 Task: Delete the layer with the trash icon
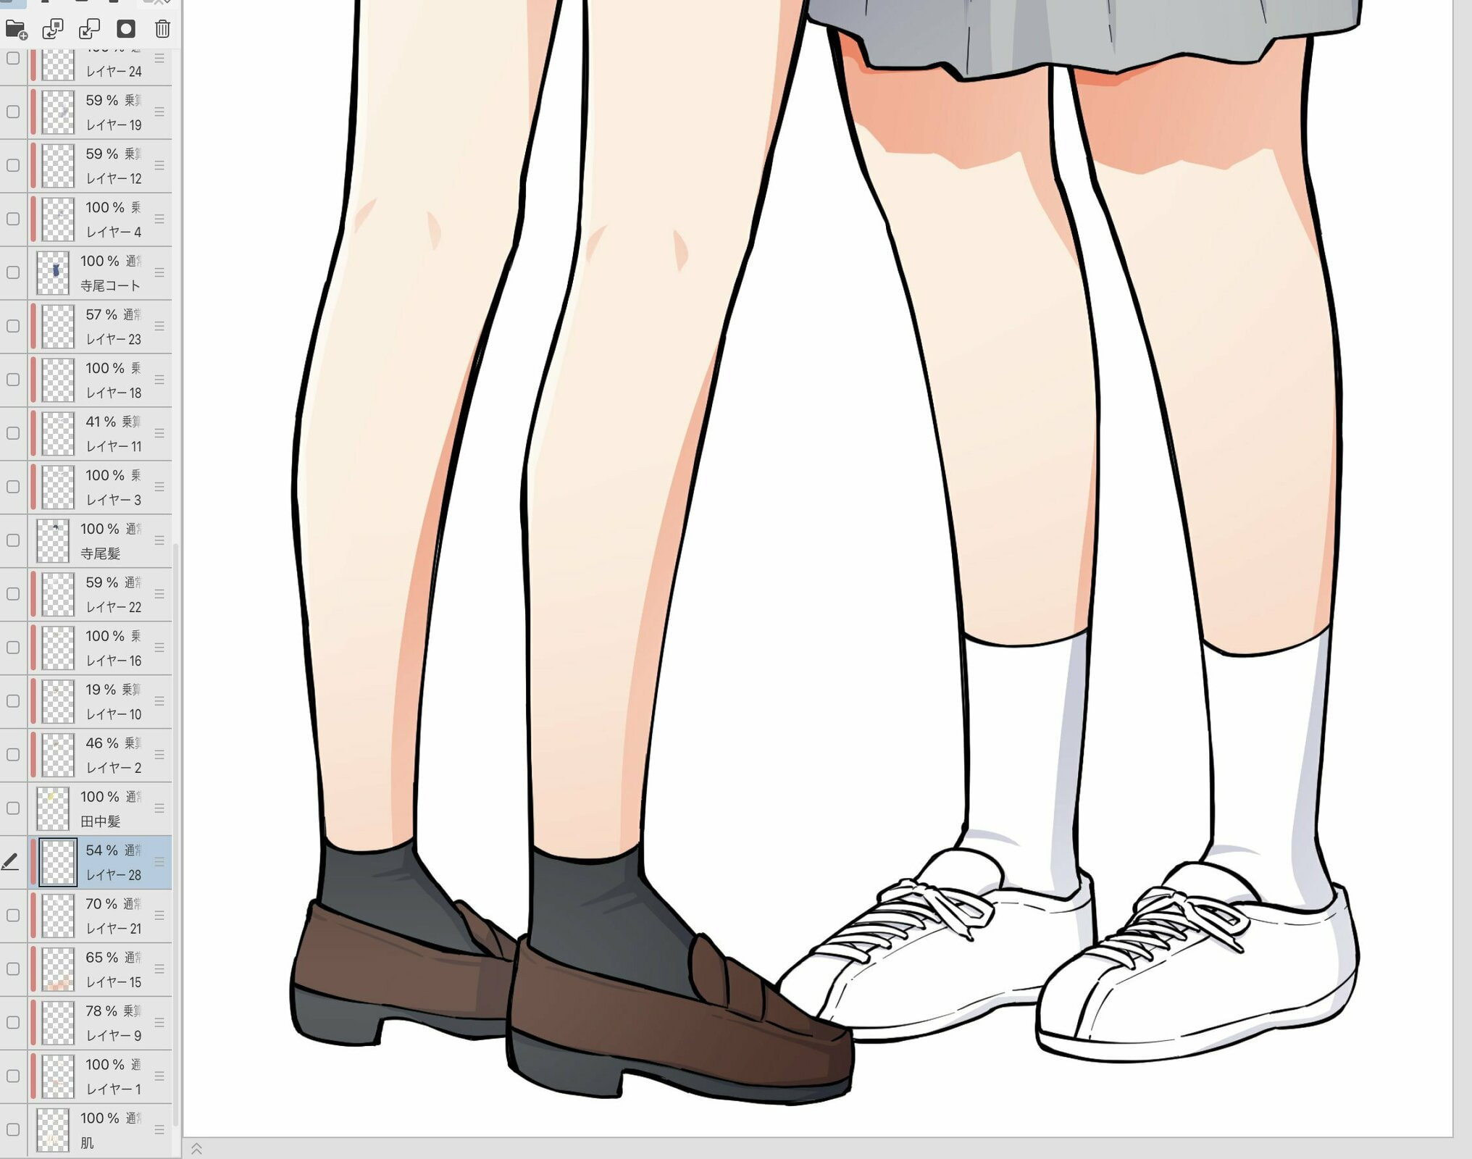point(162,29)
